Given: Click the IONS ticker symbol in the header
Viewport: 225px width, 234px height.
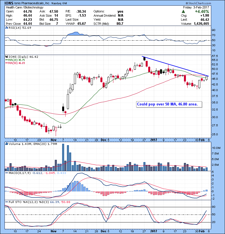Looking at the screenshot, I should click(x=9, y=3).
